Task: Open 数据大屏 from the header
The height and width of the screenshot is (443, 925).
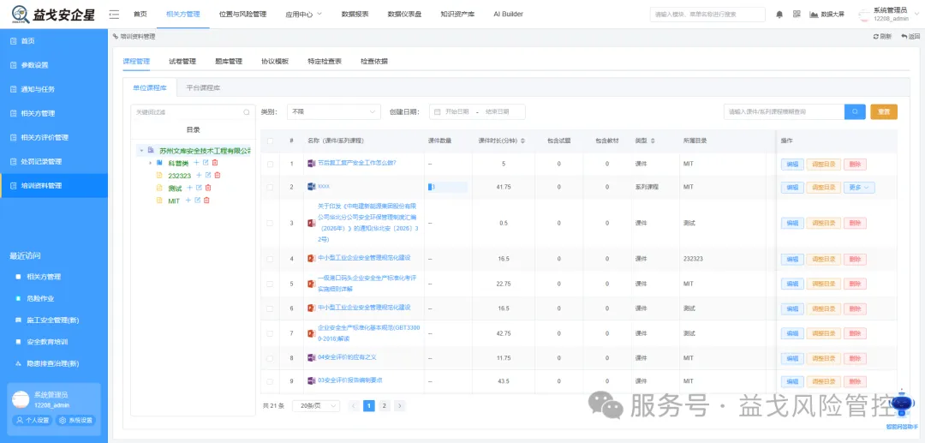Action: click(x=827, y=15)
